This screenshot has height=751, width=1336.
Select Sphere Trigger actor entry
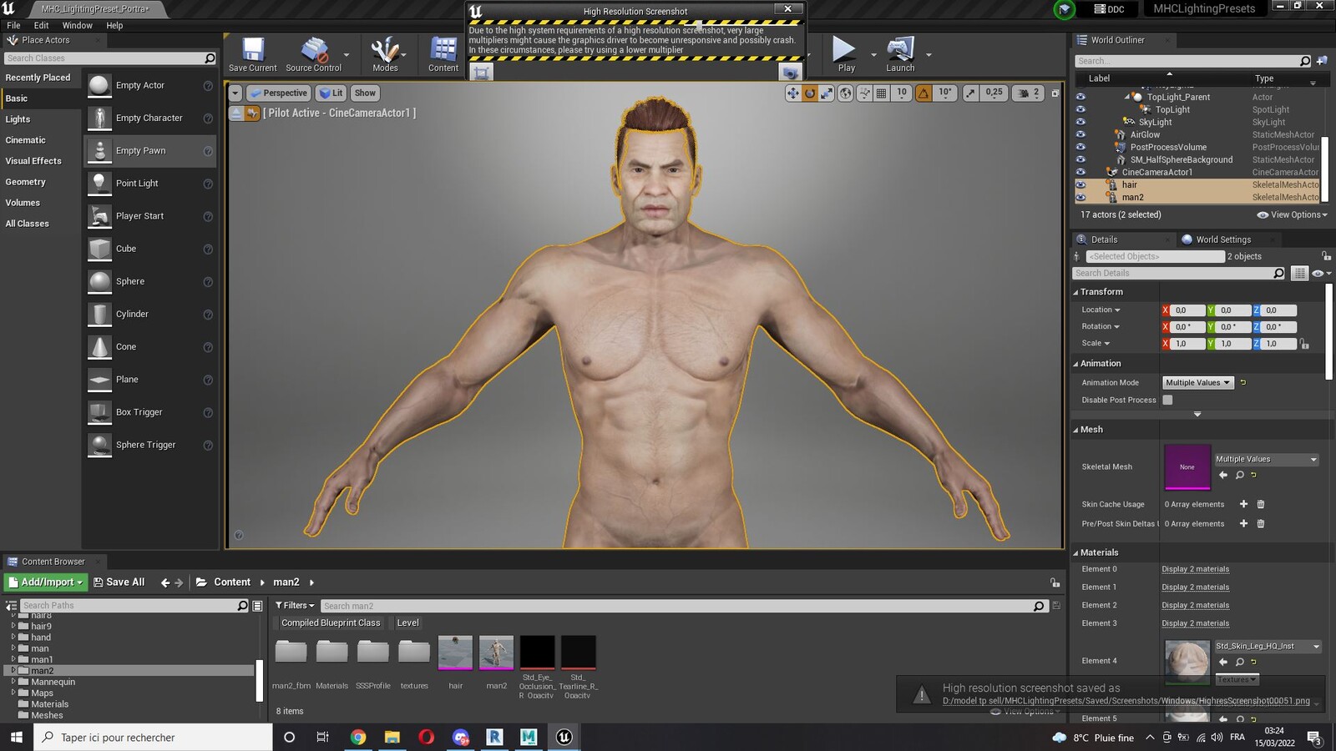tap(150, 445)
